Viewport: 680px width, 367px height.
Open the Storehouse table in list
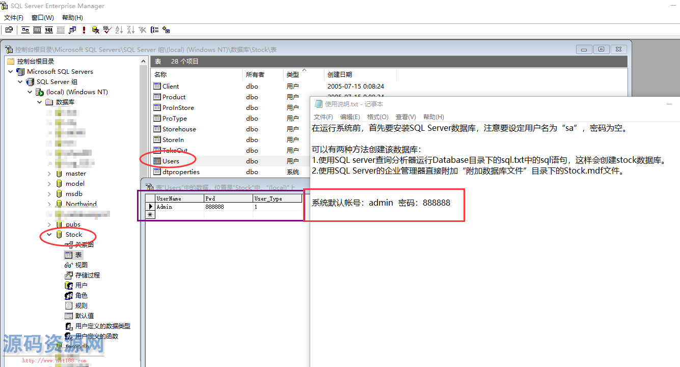click(x=179, y=129)
